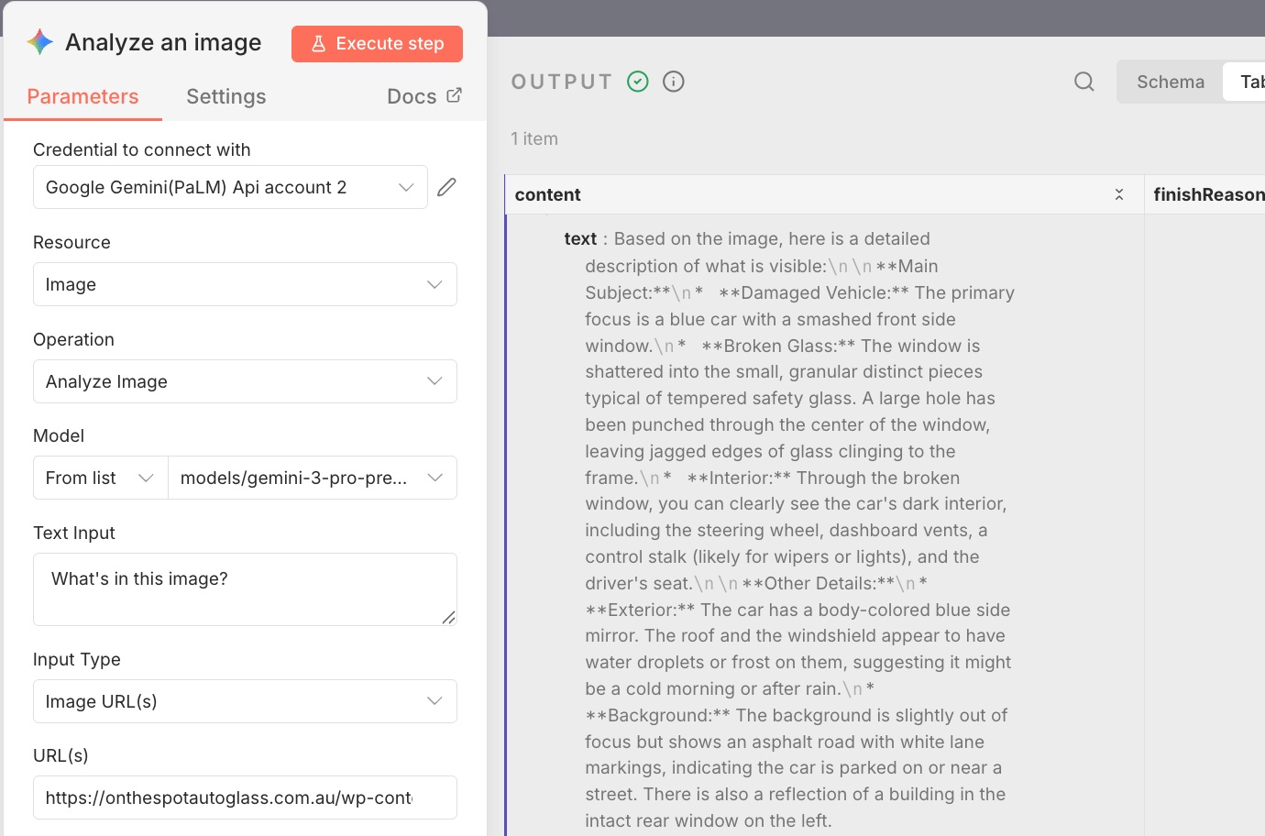1265x836 pixels.
Task: Click the Gemini sparkle node icon
Action: [x=40, y=42]
